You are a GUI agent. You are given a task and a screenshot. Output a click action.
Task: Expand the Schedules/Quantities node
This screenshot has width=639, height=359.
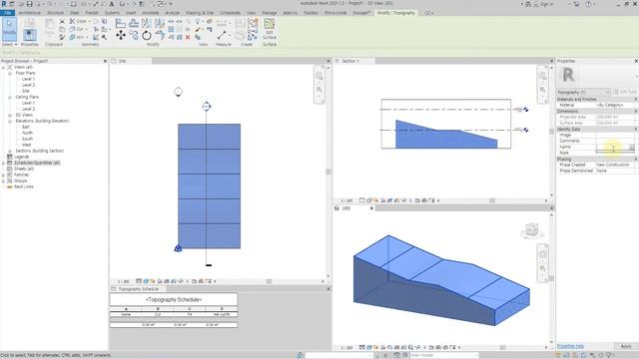point(3,163)
